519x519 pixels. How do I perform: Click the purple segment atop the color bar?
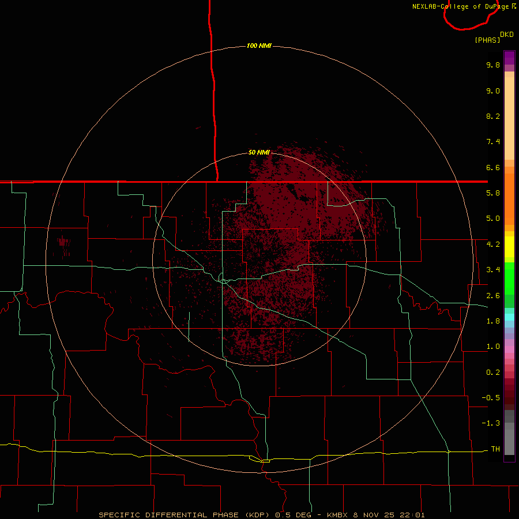click(x=509, y=58)
